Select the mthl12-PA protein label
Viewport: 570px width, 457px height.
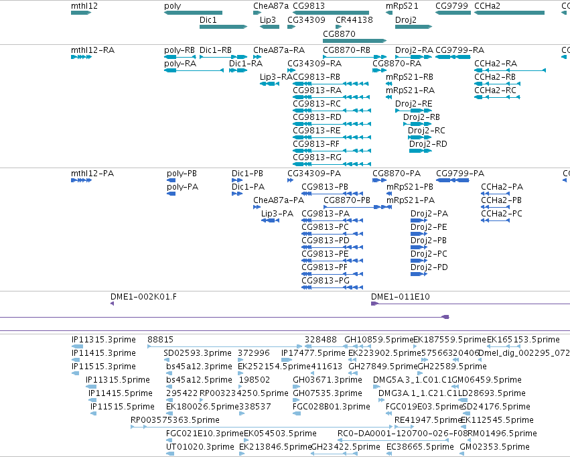pyautogui.click(x=92, y=174)
